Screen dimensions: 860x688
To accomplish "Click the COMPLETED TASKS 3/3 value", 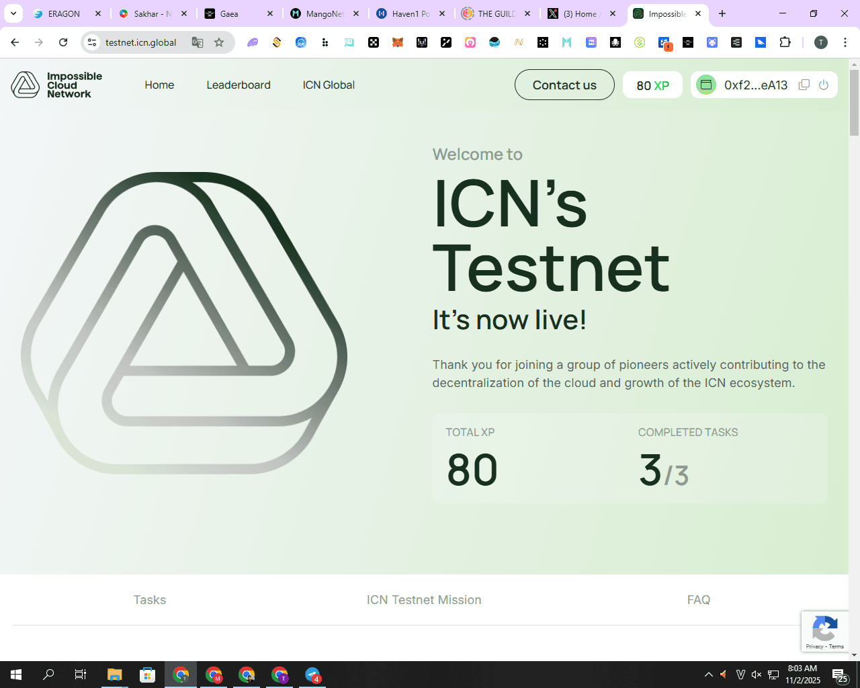I will [664, 470].
